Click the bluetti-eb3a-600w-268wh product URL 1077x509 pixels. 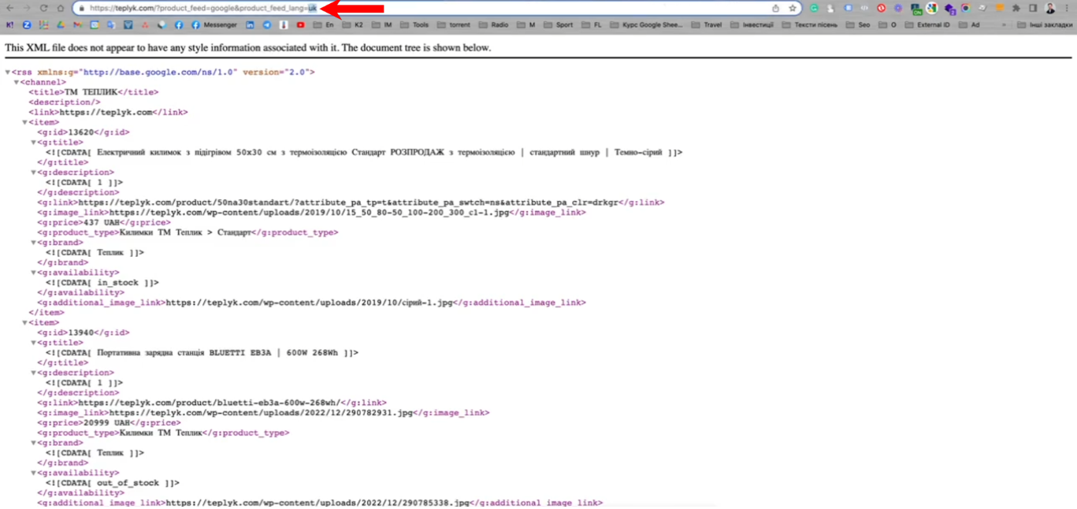coord(210,403)
